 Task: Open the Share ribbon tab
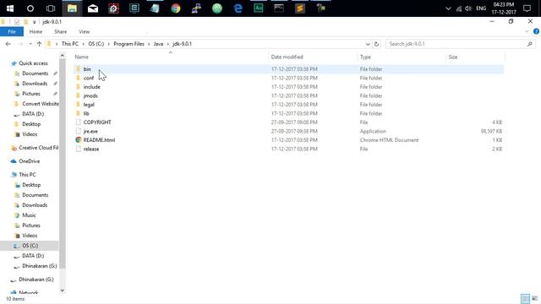[60, 32]
